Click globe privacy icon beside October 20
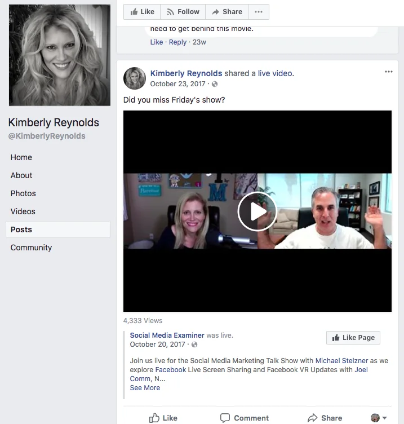This screenshot has height=424, width=404. [x=194, y=344]
